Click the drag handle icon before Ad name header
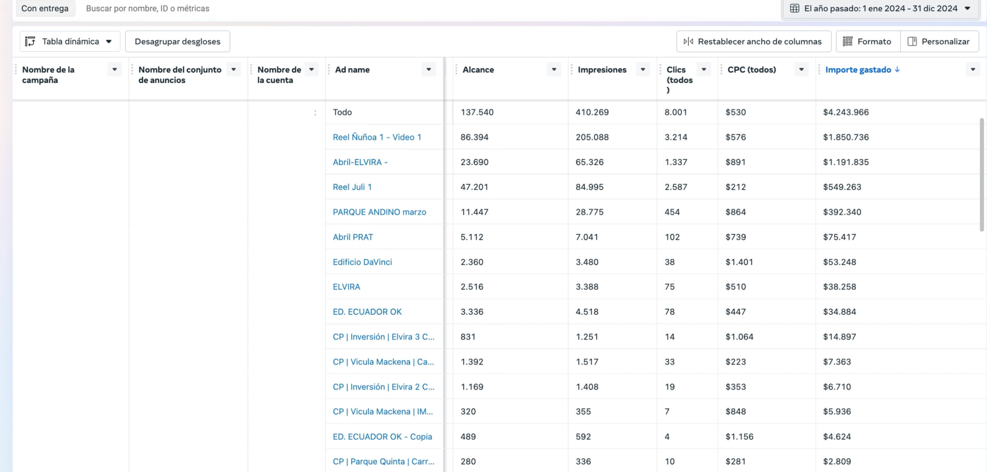The height and width of the screenshot is (472, 987). click(x=329, y=70)
